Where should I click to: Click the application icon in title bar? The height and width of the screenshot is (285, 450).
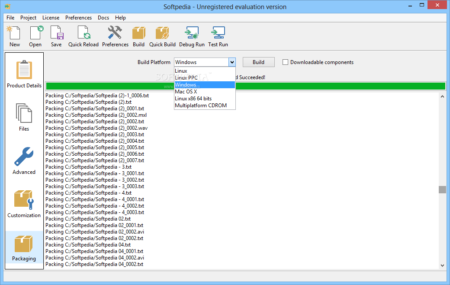pos(7,6)
